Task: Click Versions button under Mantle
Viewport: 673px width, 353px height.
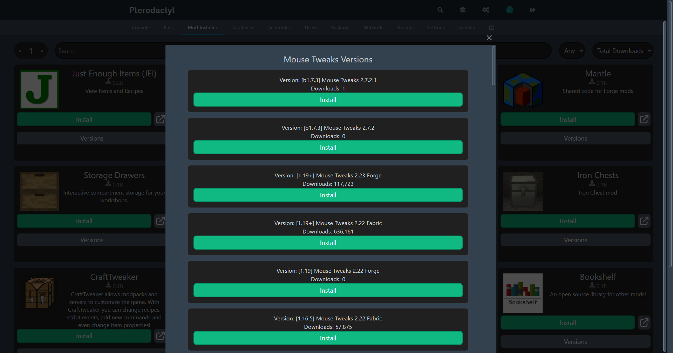Action: click(575, 138)
